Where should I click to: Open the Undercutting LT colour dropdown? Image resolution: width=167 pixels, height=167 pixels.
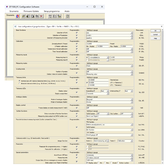[x=129, y=91]
